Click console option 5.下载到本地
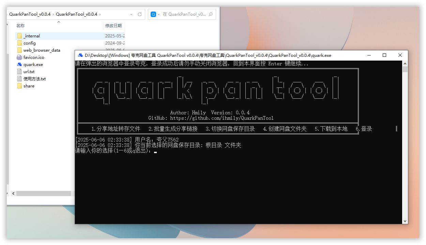 331,129
